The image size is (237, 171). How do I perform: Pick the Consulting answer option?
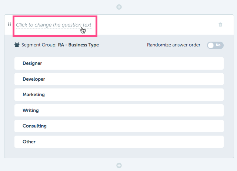click(119, 126)
